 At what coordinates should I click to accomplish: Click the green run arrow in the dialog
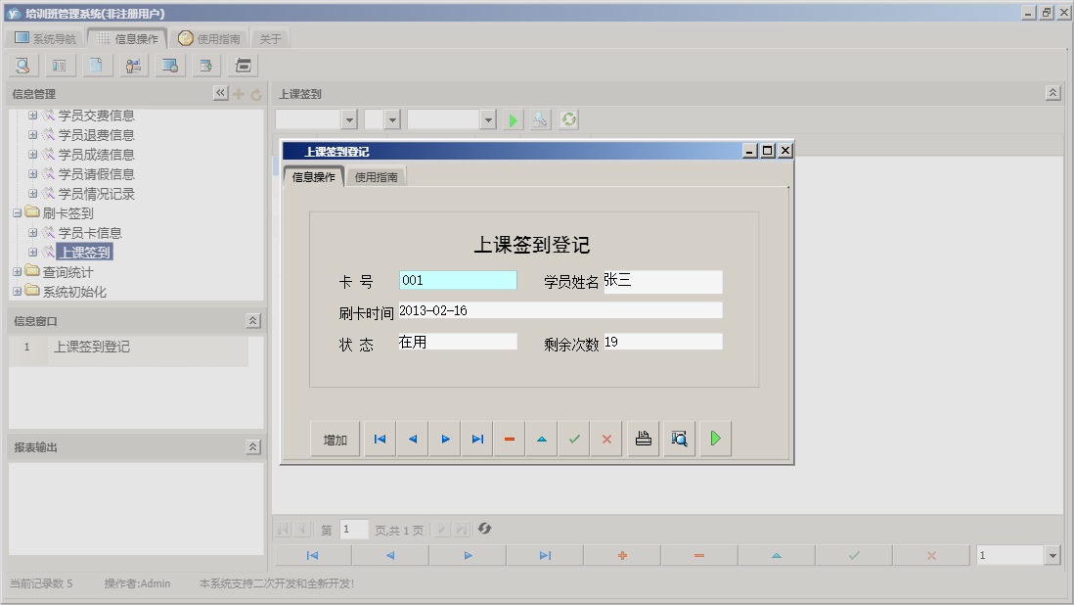714,438
